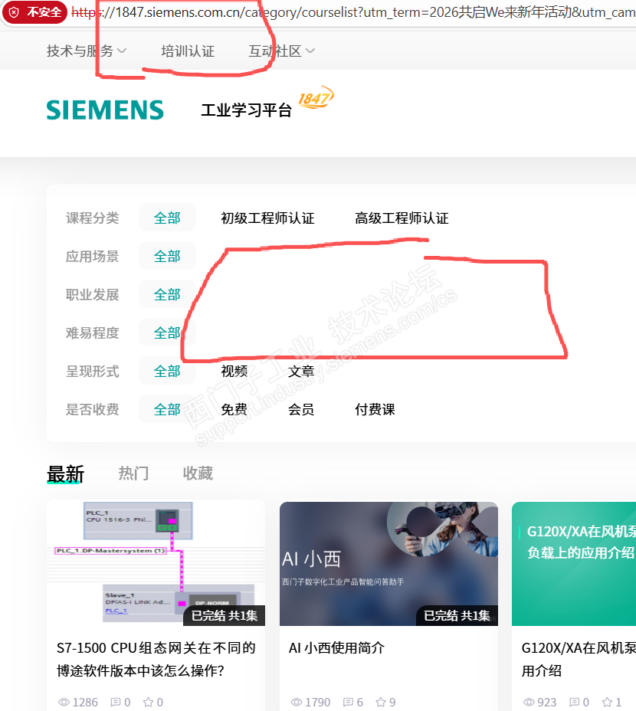The width and height of the screenshot is (636, 711).
Task: Filter by 高级工程师认证
Action: 402,218
